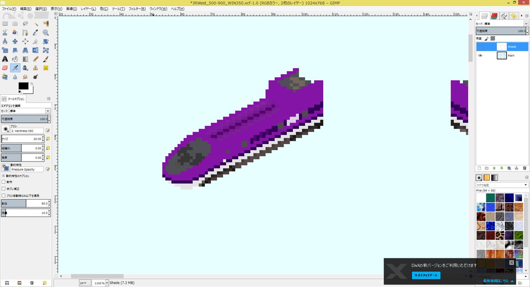Delete layer with the trash icon in layers panel

pyautogui.click(x=524, y=168)
